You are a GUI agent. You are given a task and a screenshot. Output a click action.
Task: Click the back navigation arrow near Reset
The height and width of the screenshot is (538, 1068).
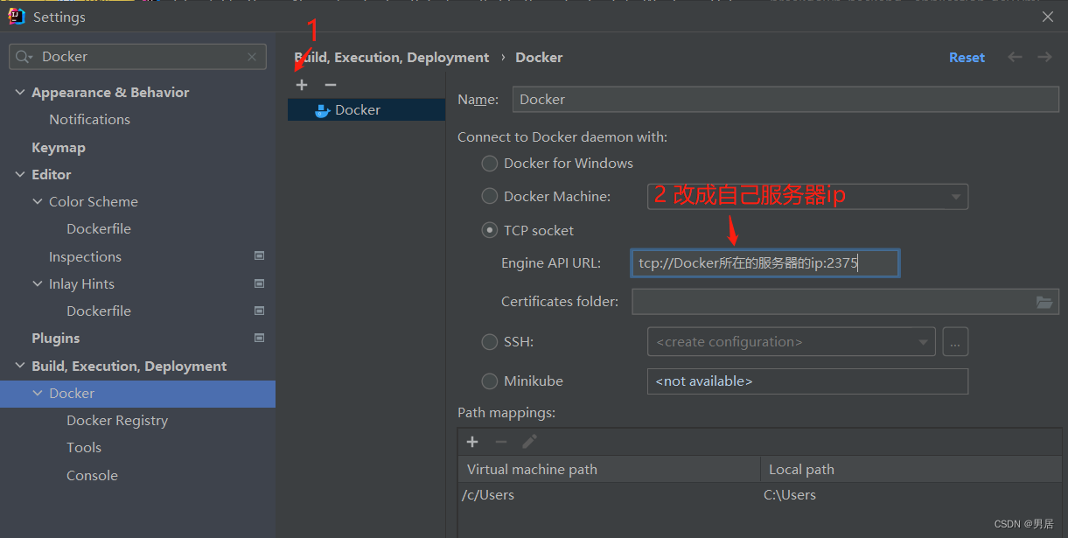[1015, 57]
